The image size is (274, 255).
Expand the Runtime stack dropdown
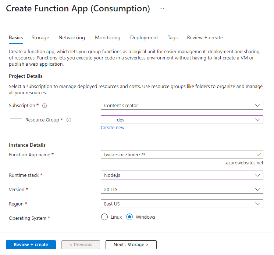[182, 175]
